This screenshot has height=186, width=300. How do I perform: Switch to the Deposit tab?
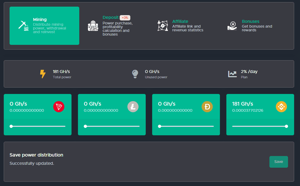tap(110, 18)
